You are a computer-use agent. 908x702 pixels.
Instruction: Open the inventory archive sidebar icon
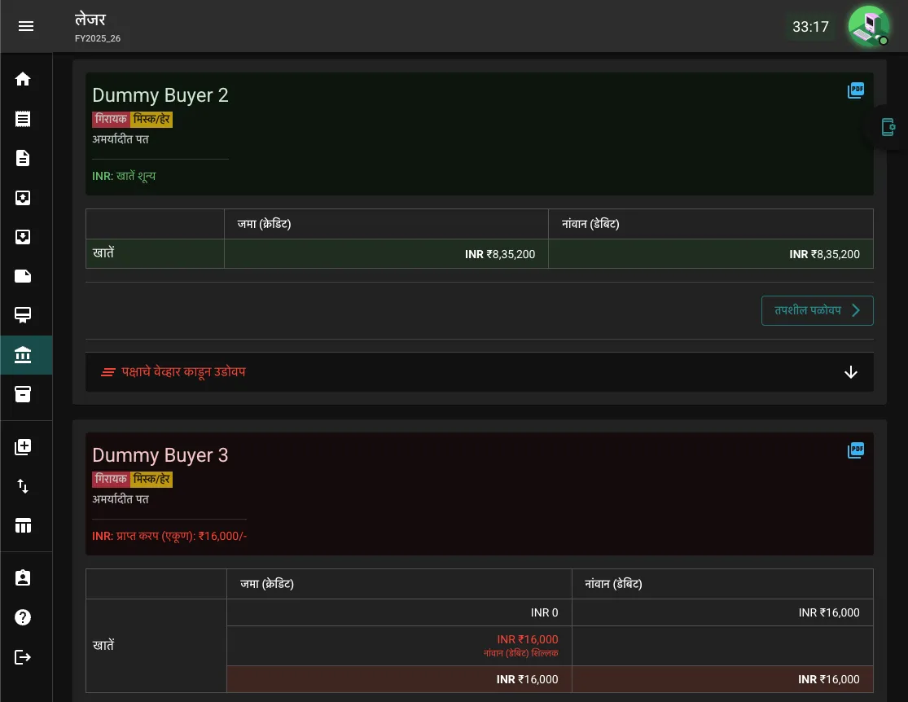click(x=23, y=394)
